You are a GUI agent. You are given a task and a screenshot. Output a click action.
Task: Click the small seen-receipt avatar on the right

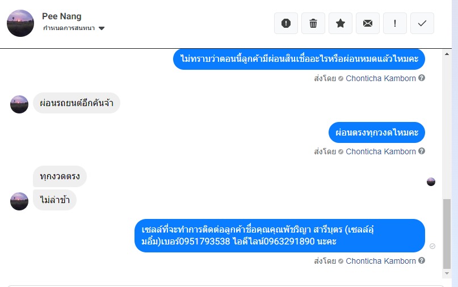431,182
